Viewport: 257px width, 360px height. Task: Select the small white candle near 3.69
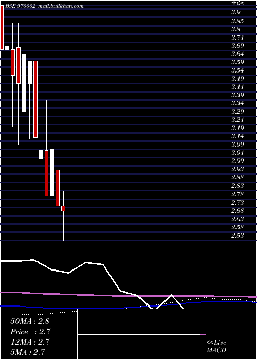pos(7,48)
